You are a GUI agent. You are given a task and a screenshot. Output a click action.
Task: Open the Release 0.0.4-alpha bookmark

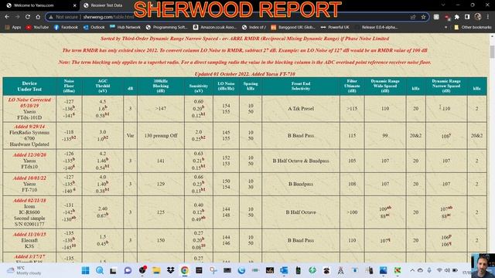377,28
